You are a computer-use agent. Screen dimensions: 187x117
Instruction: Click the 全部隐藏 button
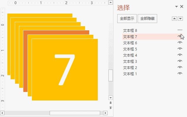[x=147, y=19]
